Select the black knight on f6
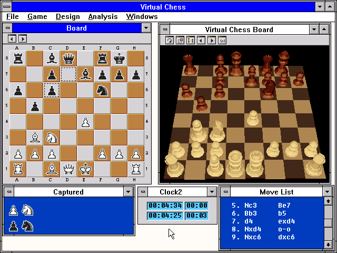The height and width of the screenshot is (253, 337). (102, 90)
